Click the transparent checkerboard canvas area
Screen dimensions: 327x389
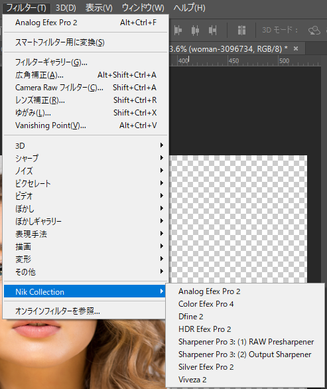tap(238, 219)
